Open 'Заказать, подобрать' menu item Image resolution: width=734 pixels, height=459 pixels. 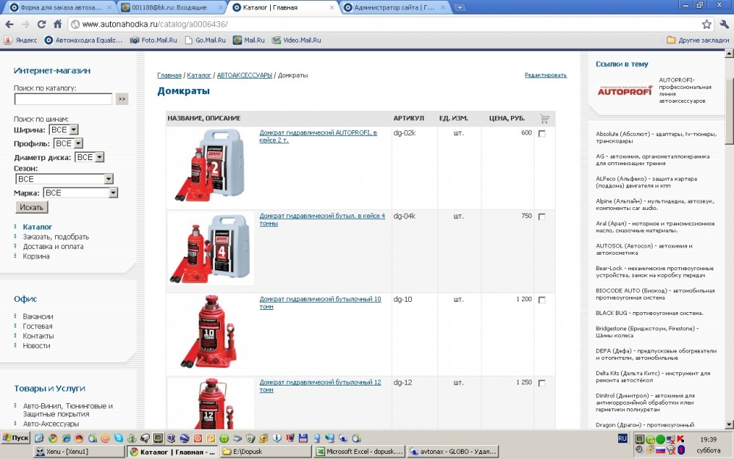56,236
